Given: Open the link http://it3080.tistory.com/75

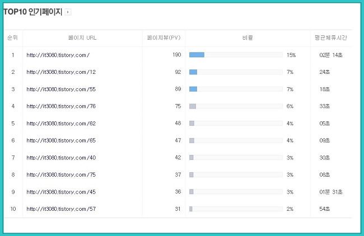Looking at the screenshot, I should [x=61, y=174].
